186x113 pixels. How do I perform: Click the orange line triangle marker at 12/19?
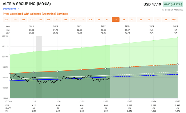click(x=34, y=72)
